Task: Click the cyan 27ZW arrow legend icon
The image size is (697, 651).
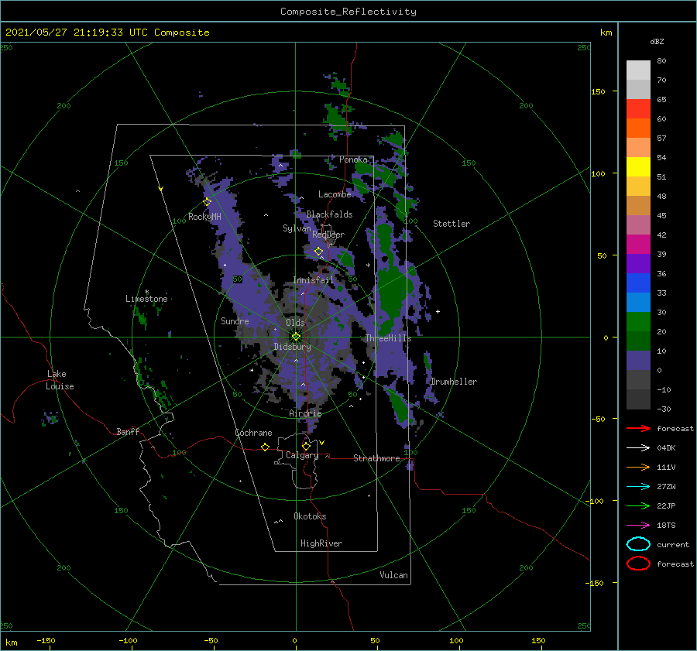Action: [x=638, y=487]
